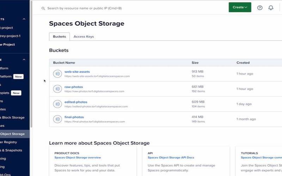
Task: Sort buckets by the Size column header
Action: click(195, 63)
